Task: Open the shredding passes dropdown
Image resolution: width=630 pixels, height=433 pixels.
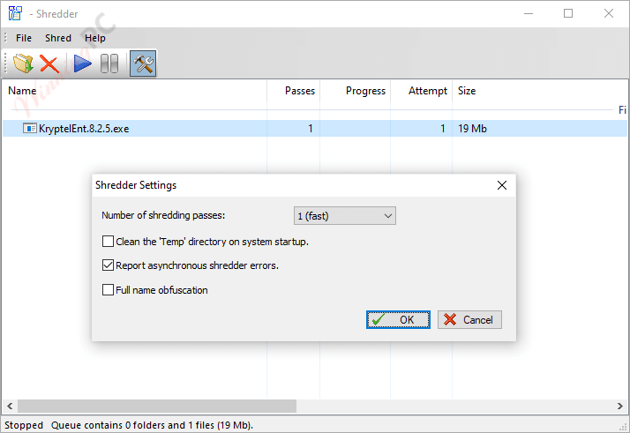Action: [345, 216]
